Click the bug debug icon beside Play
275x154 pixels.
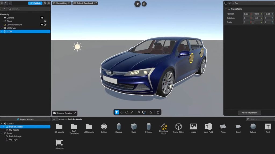pos(144,4)
